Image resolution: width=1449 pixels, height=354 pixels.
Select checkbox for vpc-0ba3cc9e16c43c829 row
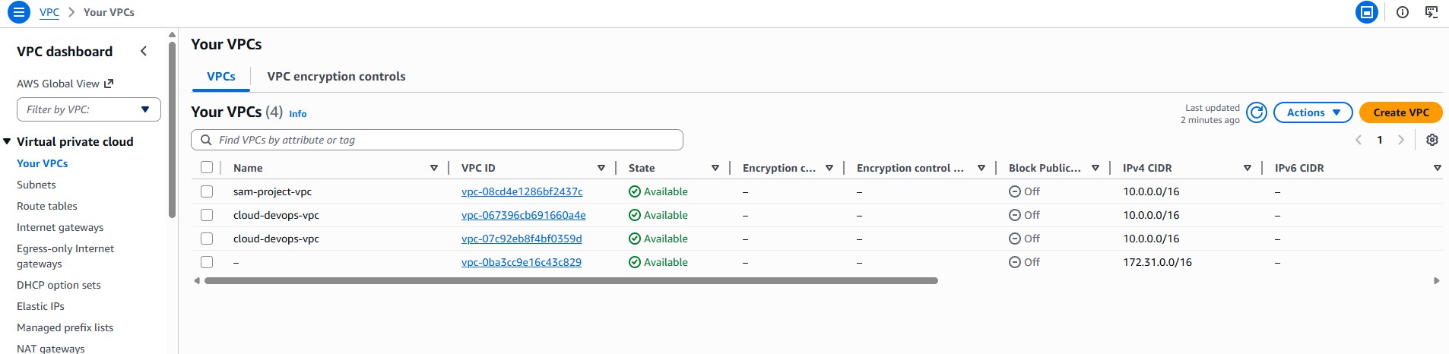(207, 262)
